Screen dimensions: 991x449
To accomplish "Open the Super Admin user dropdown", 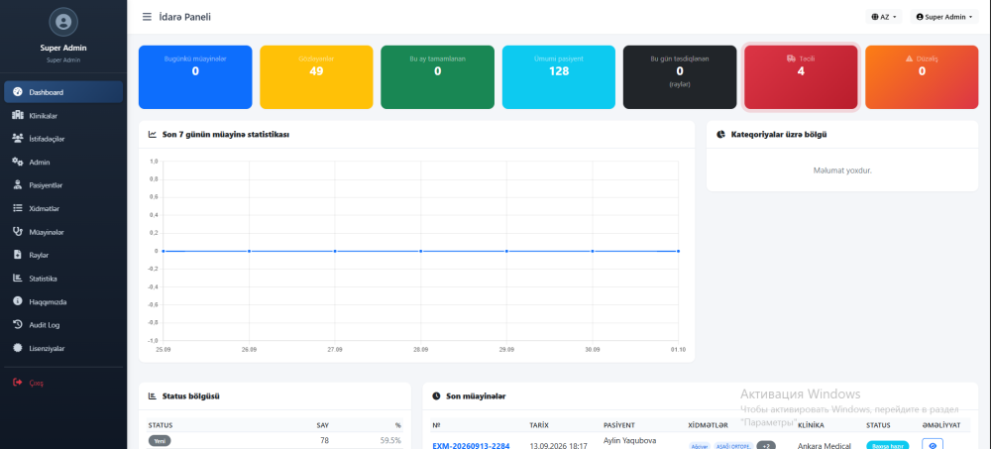I will pos(944,17).
